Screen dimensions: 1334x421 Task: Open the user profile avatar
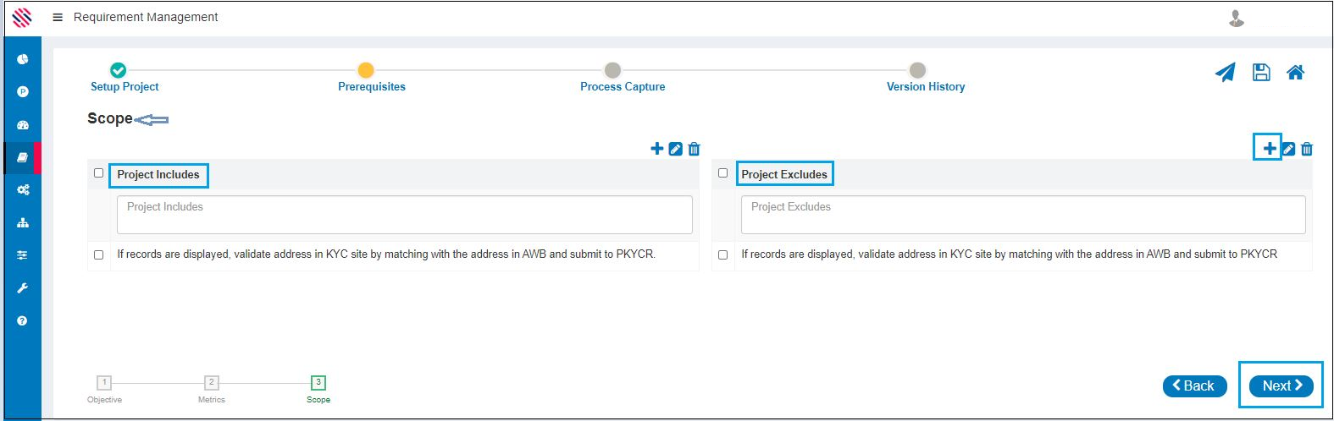point(1237,18)
